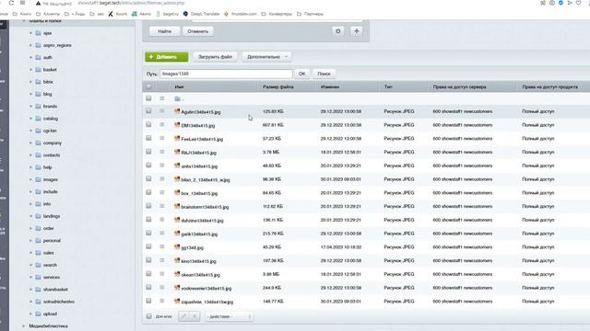Click the green Добавить button
590x331 pixels.
pos(167,57)
